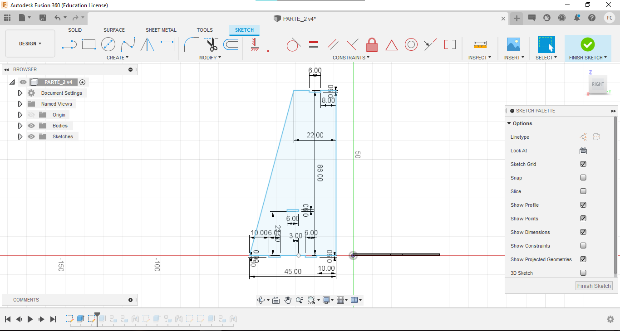Select the Fit Point Spline tool

click(x=128, y=44)
